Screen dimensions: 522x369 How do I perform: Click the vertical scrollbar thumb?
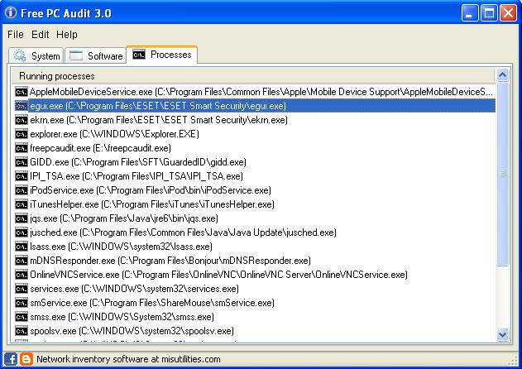(x=502, y=174)
